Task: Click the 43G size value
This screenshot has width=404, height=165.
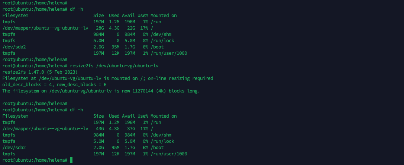Action: [x=100, y=129]
